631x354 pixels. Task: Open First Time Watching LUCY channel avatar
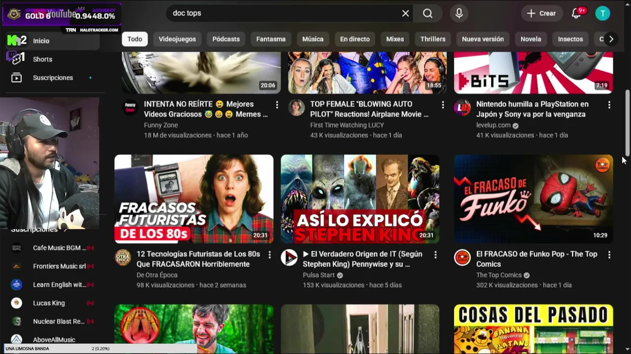[x=296, y=107]
